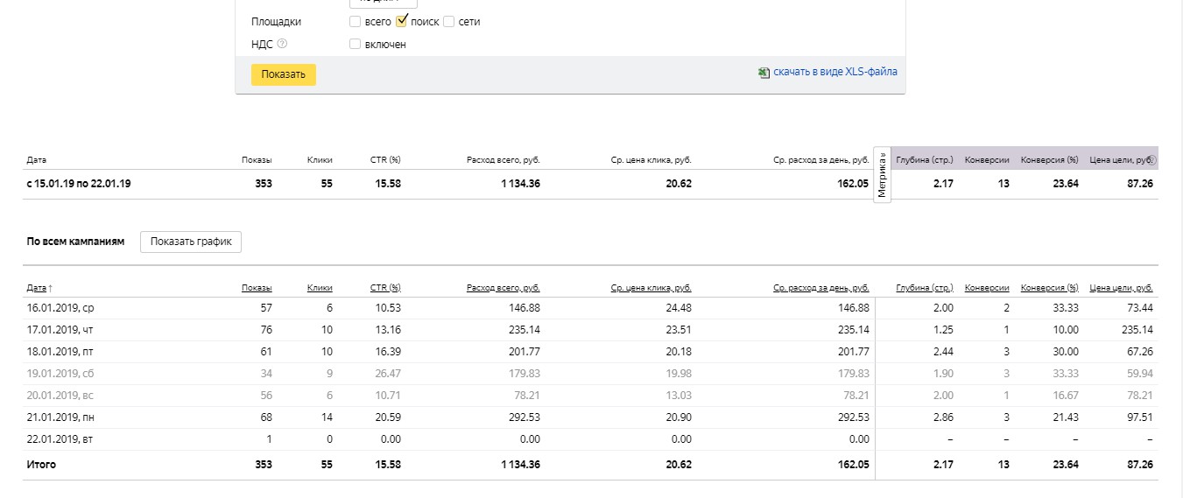The image size is (1183, 498).
Task: Download the report as XLS file
Action: pyautogui.click(x=834, y=73)
